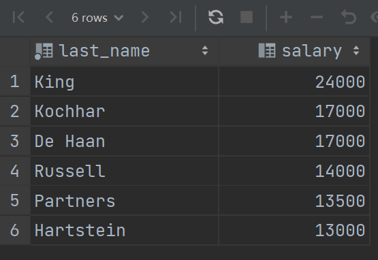
Task: Select the De Haan cell
Action: [x=125, y=141]
